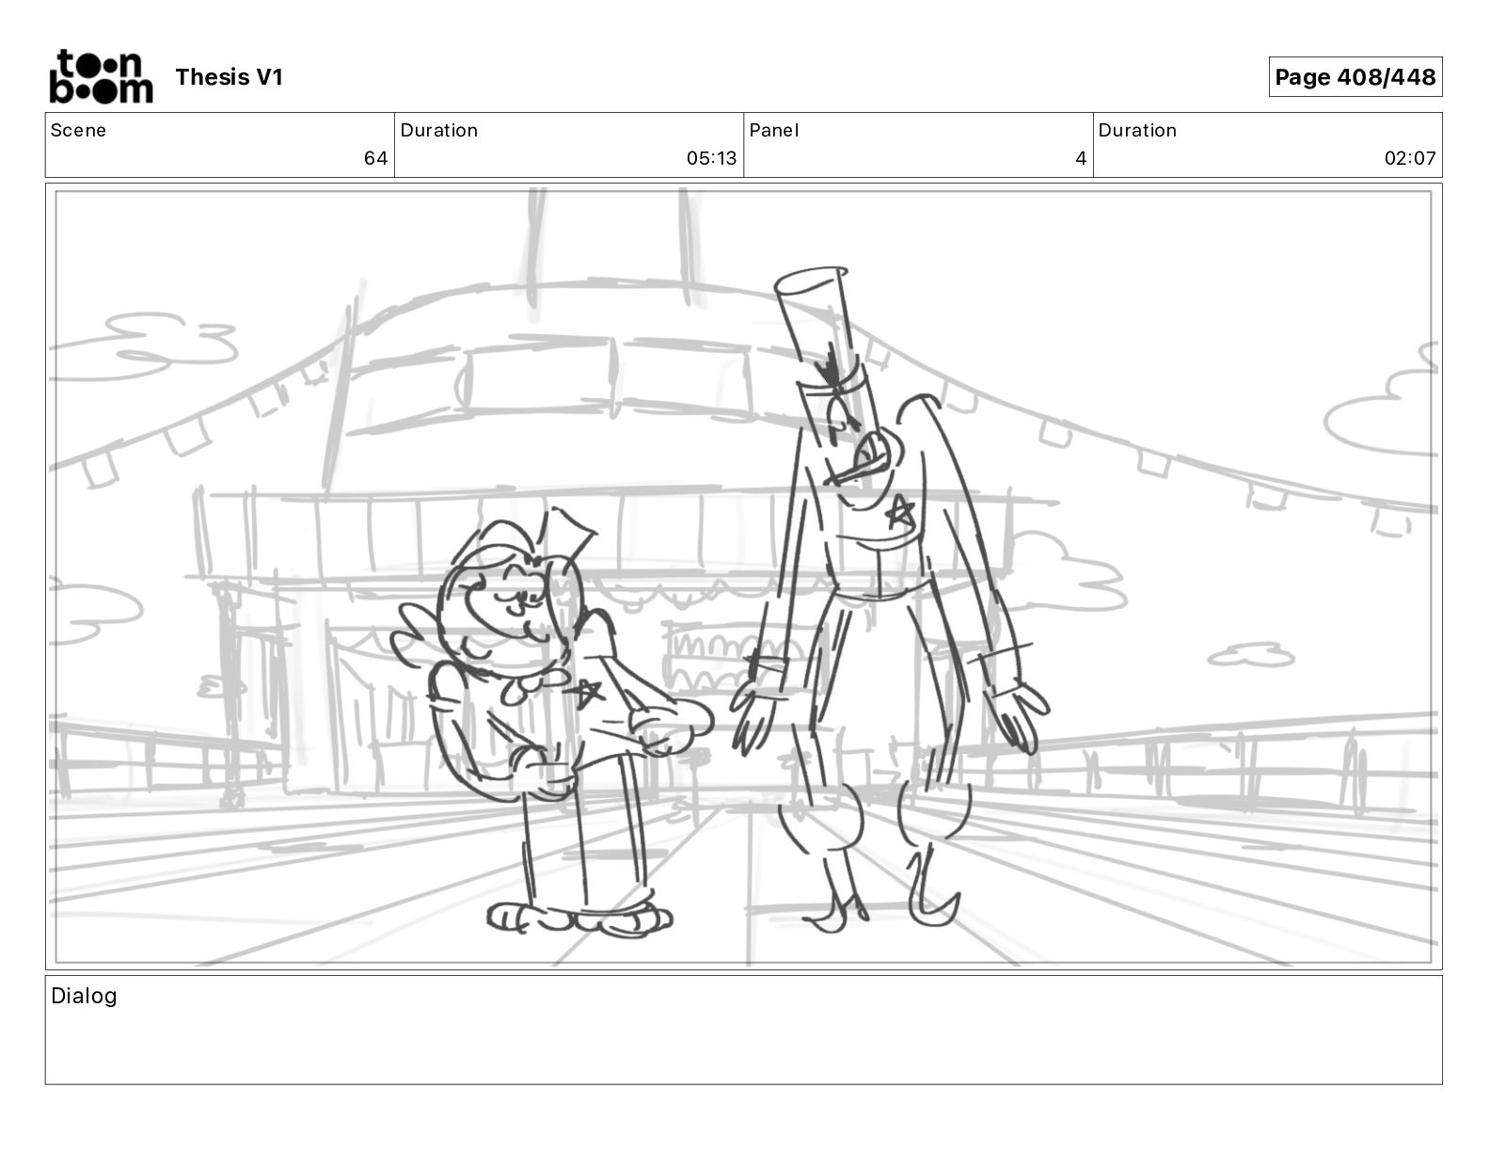Click the Panel cell showing 4

918,145
